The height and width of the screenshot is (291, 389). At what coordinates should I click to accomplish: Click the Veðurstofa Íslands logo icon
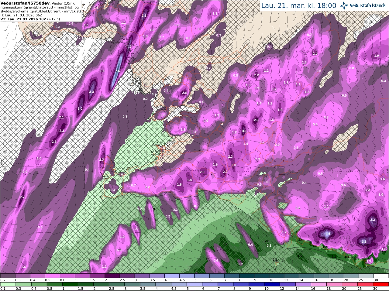click(x=344, y=5)
